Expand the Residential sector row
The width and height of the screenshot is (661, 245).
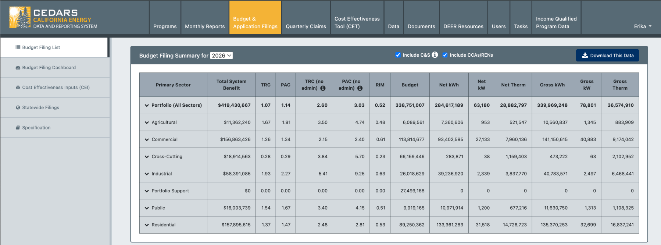[147, 225]
